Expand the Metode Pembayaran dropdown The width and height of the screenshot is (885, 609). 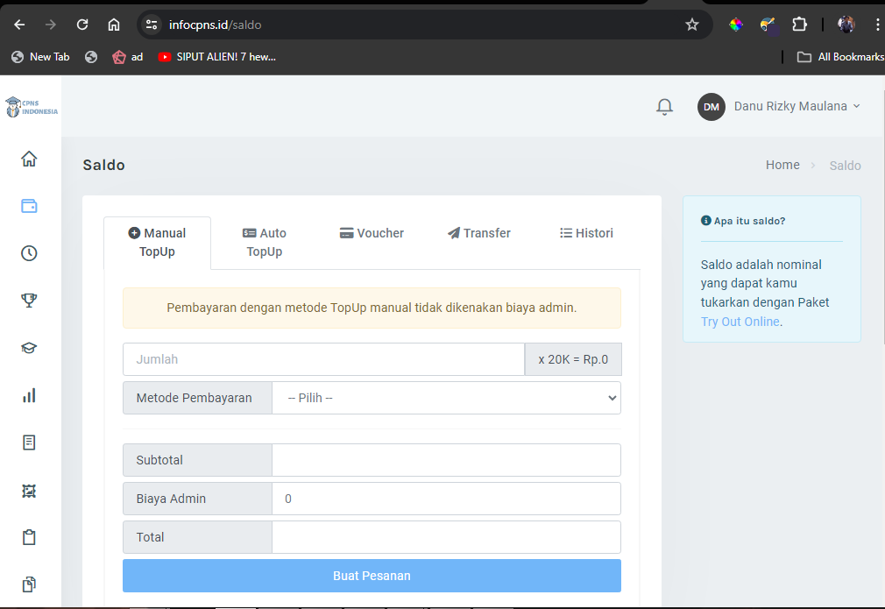tap(445, 398)
